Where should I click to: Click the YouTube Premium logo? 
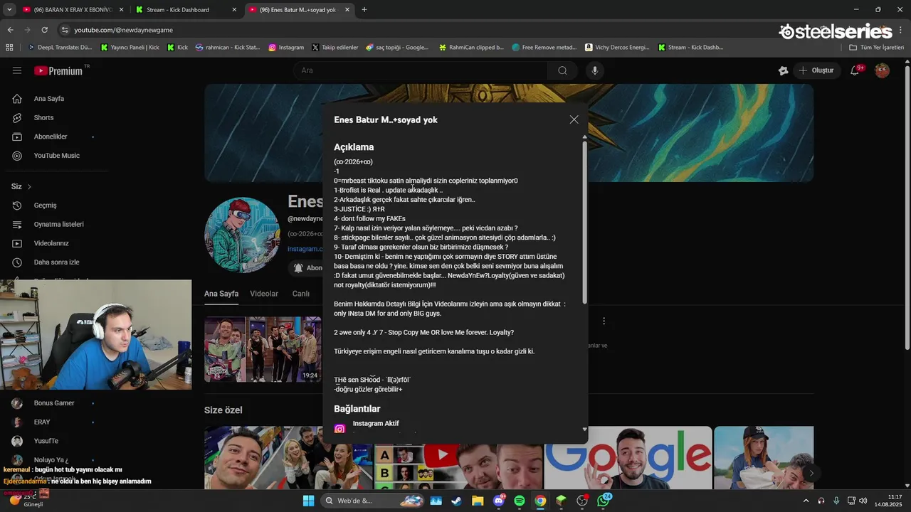click(x=60, y=70)
